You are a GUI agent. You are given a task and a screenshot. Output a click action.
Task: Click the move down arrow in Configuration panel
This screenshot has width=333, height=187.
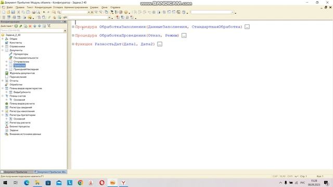point(40,26)
